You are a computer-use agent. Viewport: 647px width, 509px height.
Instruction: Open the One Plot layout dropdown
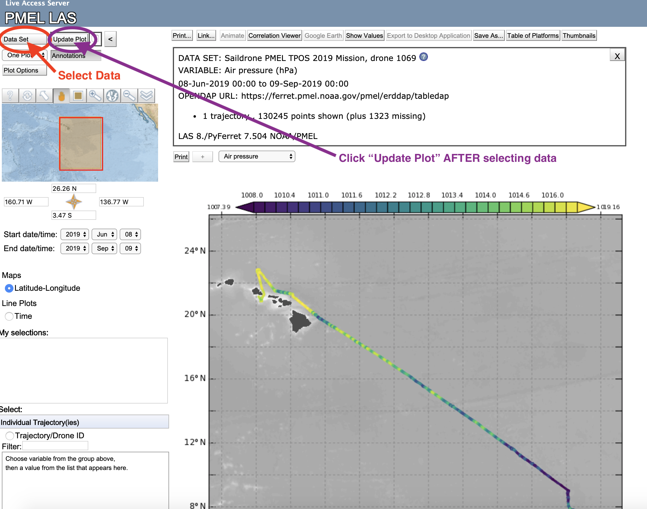[x=25, y=55]
